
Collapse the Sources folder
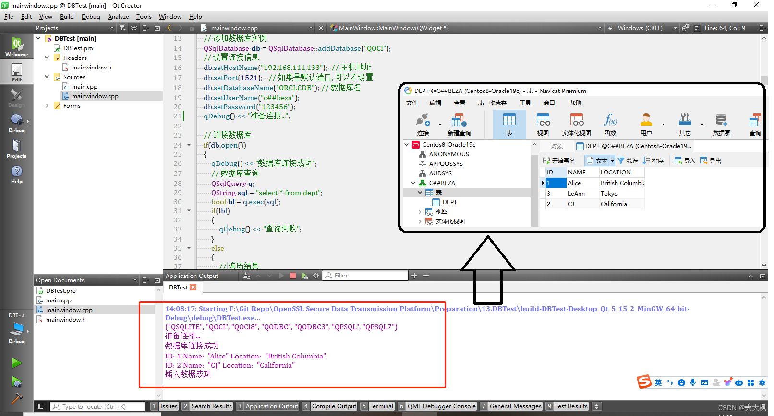pyautogui.click(x=47, y=77)
